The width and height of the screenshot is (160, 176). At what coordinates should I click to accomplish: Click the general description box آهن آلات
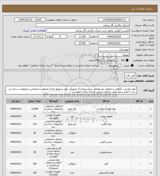130,76
